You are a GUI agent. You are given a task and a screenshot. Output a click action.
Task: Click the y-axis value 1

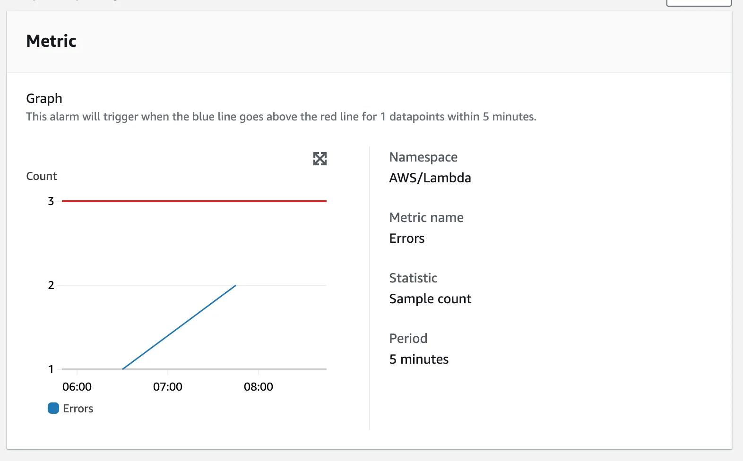point(51,369)
